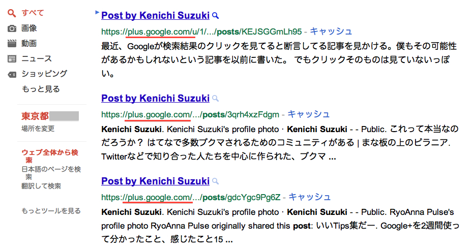This screenshot has height=251, width=473.
Task: Click the newspaper icon for ニュース
Action: click(12, 58)
